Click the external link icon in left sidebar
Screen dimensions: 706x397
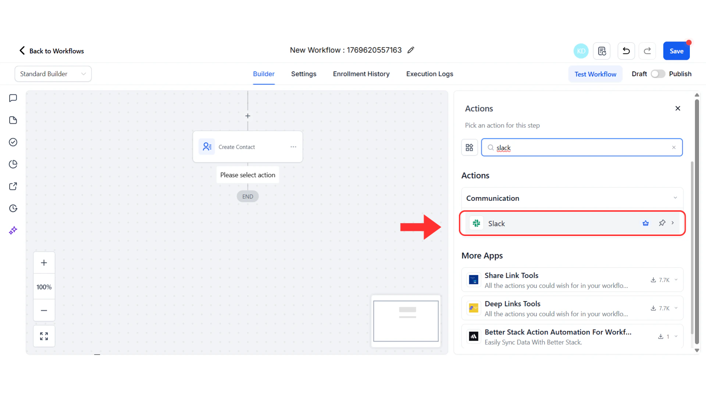click(13, 186)
